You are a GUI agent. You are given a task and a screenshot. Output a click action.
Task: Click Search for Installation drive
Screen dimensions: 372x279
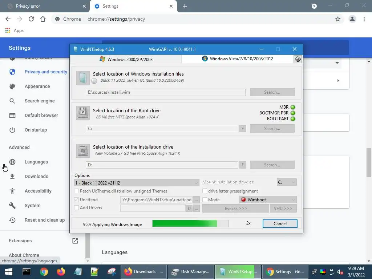point(272,165)
